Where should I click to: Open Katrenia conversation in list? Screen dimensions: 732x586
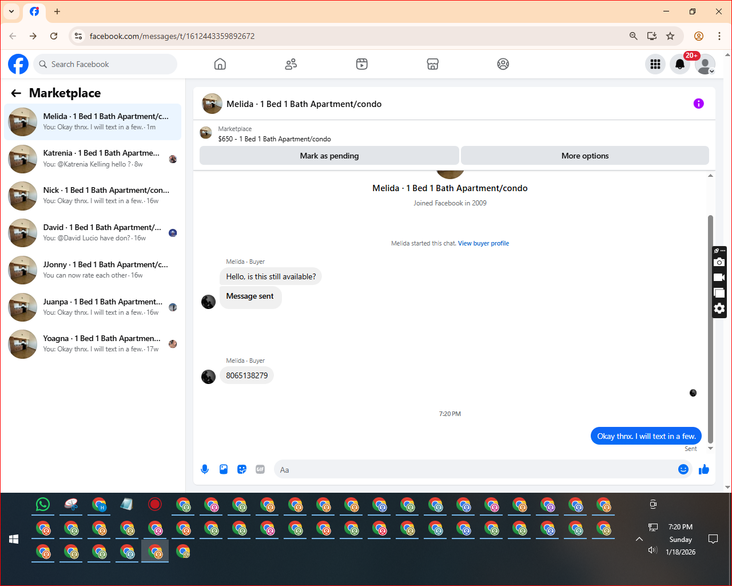click(x=93, y=159)
